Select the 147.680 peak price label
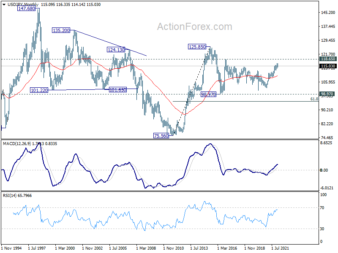Screen dimensions: 338x253 coord(26,8)
